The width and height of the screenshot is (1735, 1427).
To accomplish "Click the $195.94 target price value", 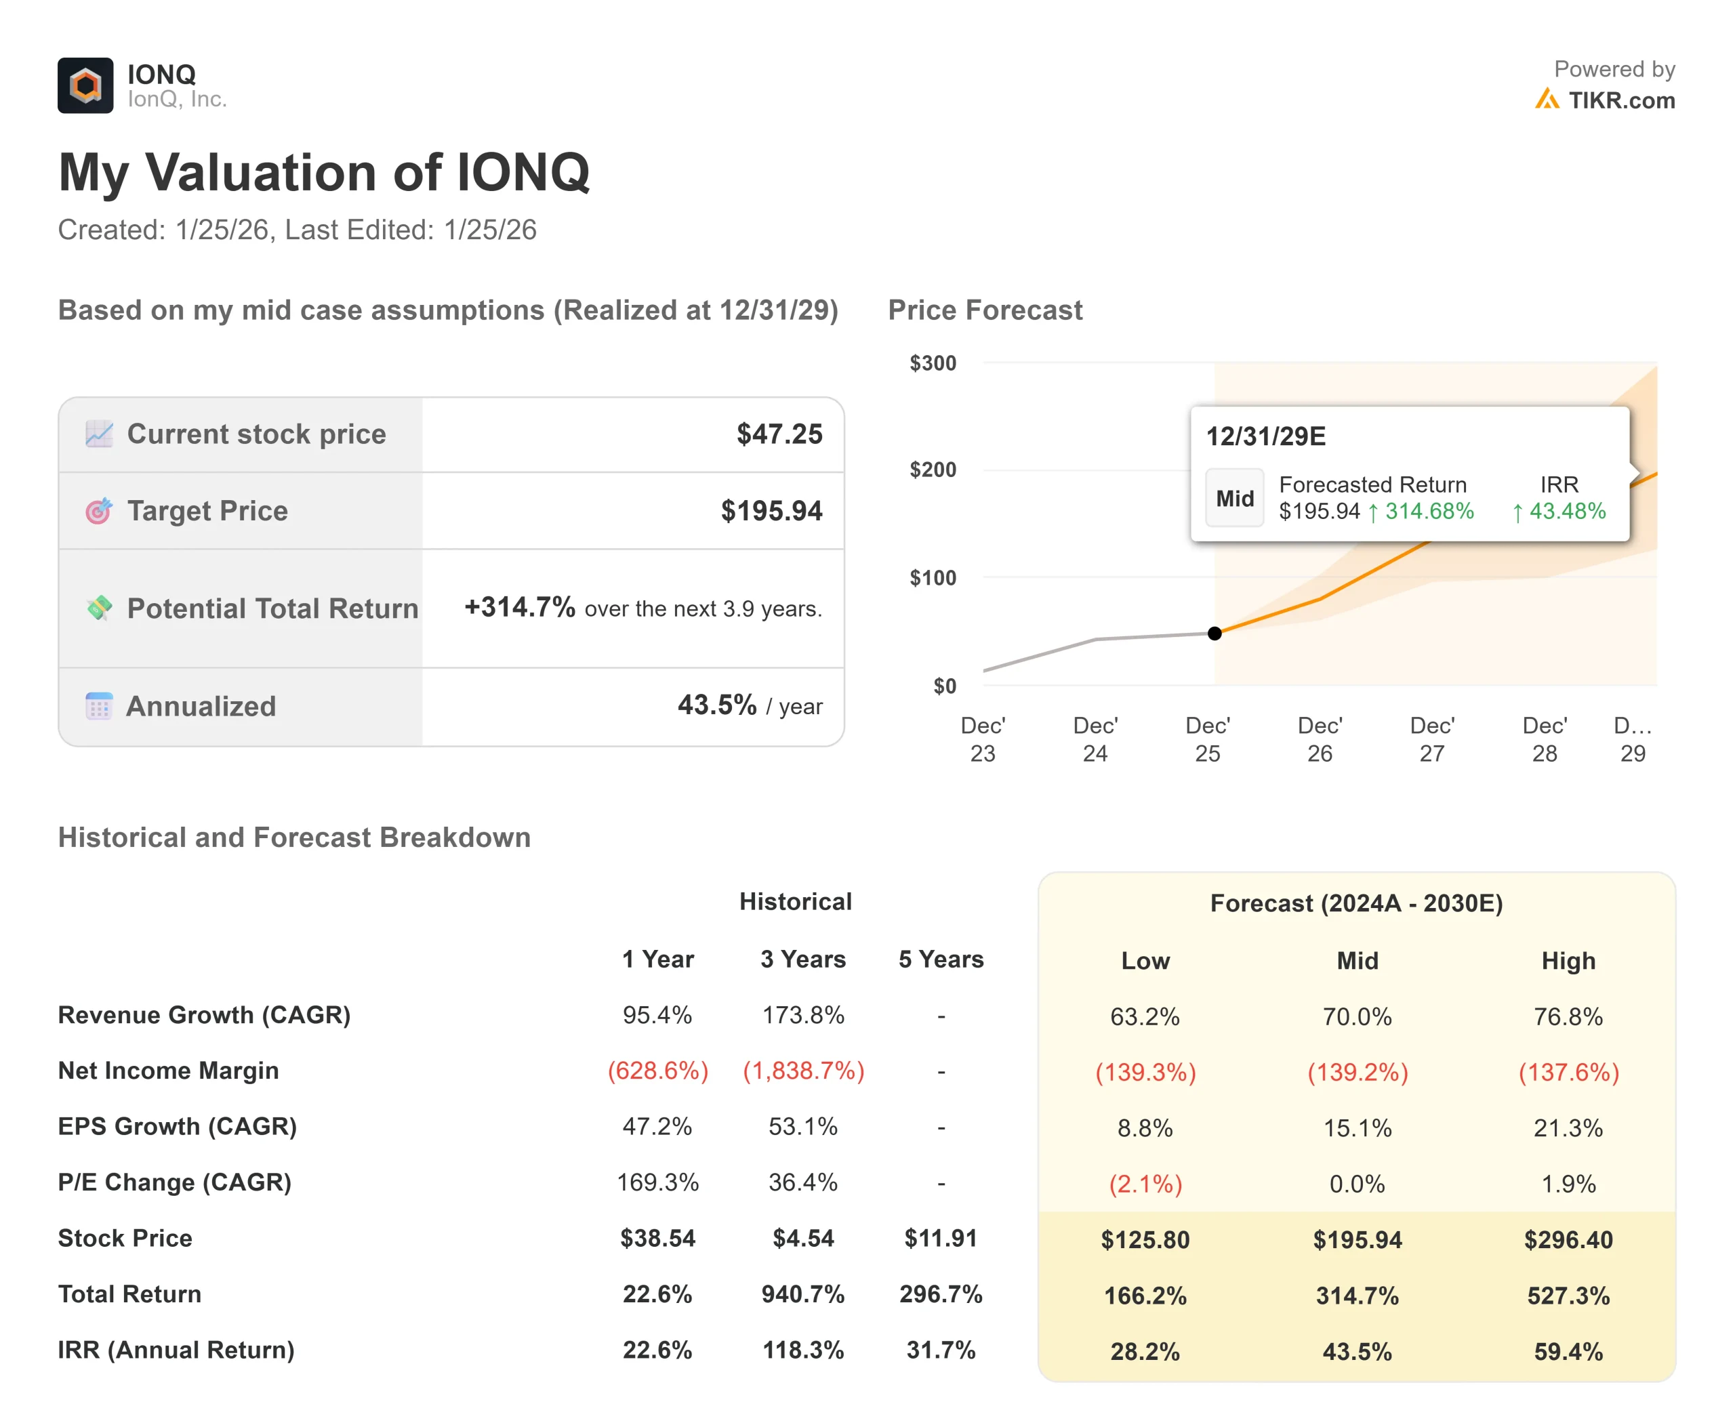I will [771, 510].
